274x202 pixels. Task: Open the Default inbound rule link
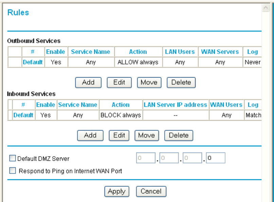[23, 115]
